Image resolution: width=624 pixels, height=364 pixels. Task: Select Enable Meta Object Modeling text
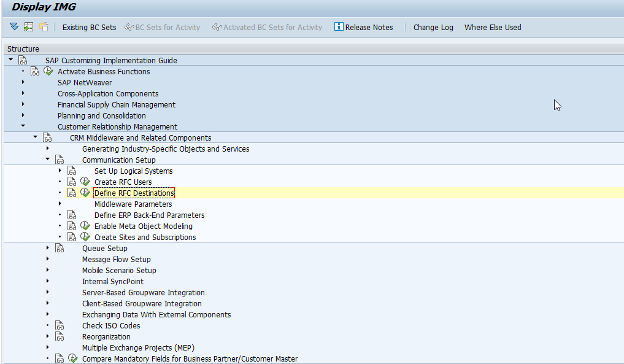(x=143, y=227)
